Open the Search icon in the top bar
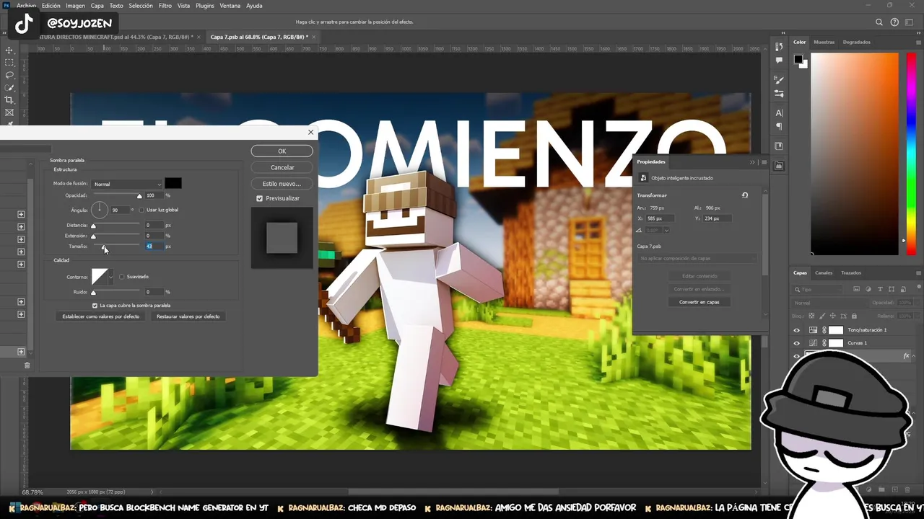Image resolution: width=924 pixels, height=519 pixels. [879, 22]
